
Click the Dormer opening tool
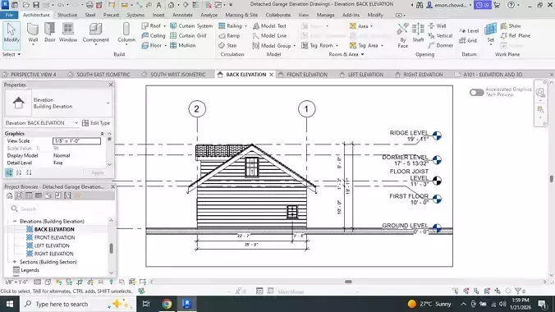point(440,45)
